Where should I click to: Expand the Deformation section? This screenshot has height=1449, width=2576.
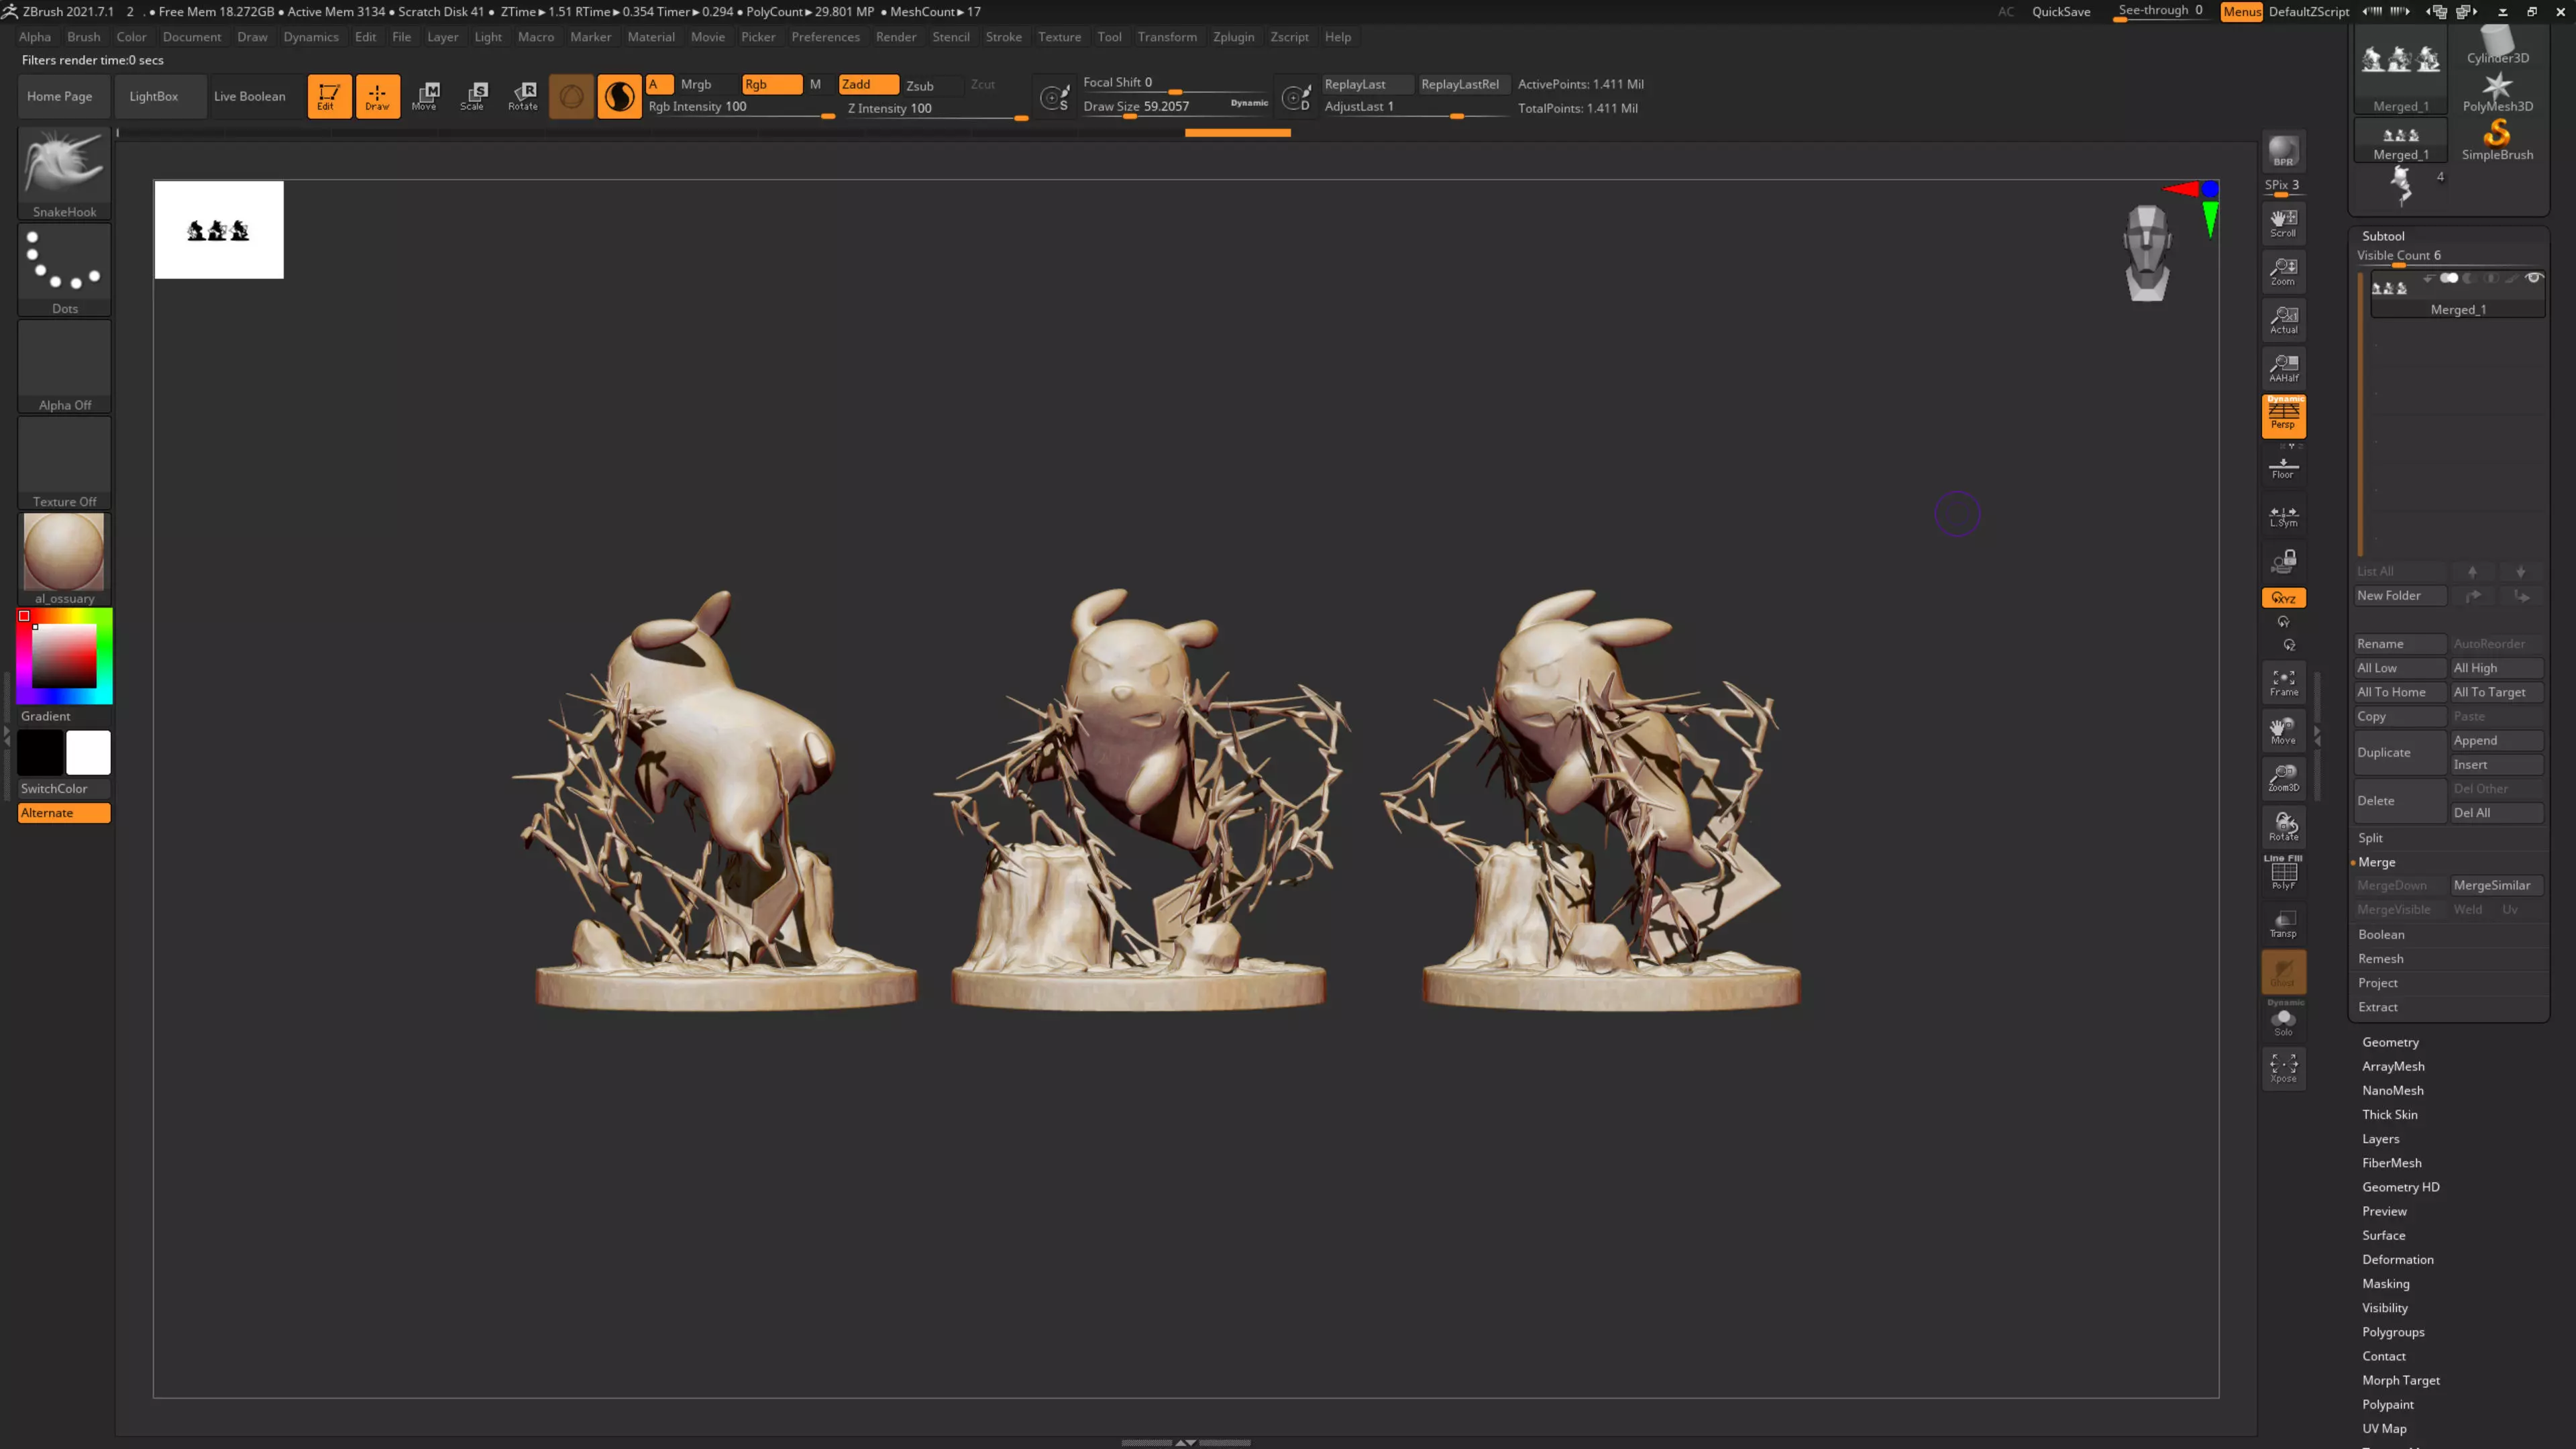coord(2398,1259)
